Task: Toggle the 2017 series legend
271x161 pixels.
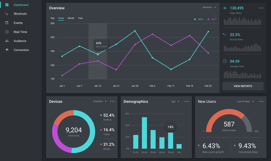Action: [x=212, y=19]
